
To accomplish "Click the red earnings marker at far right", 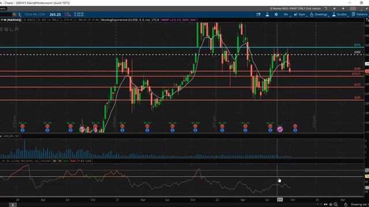I will pos(295,126).
